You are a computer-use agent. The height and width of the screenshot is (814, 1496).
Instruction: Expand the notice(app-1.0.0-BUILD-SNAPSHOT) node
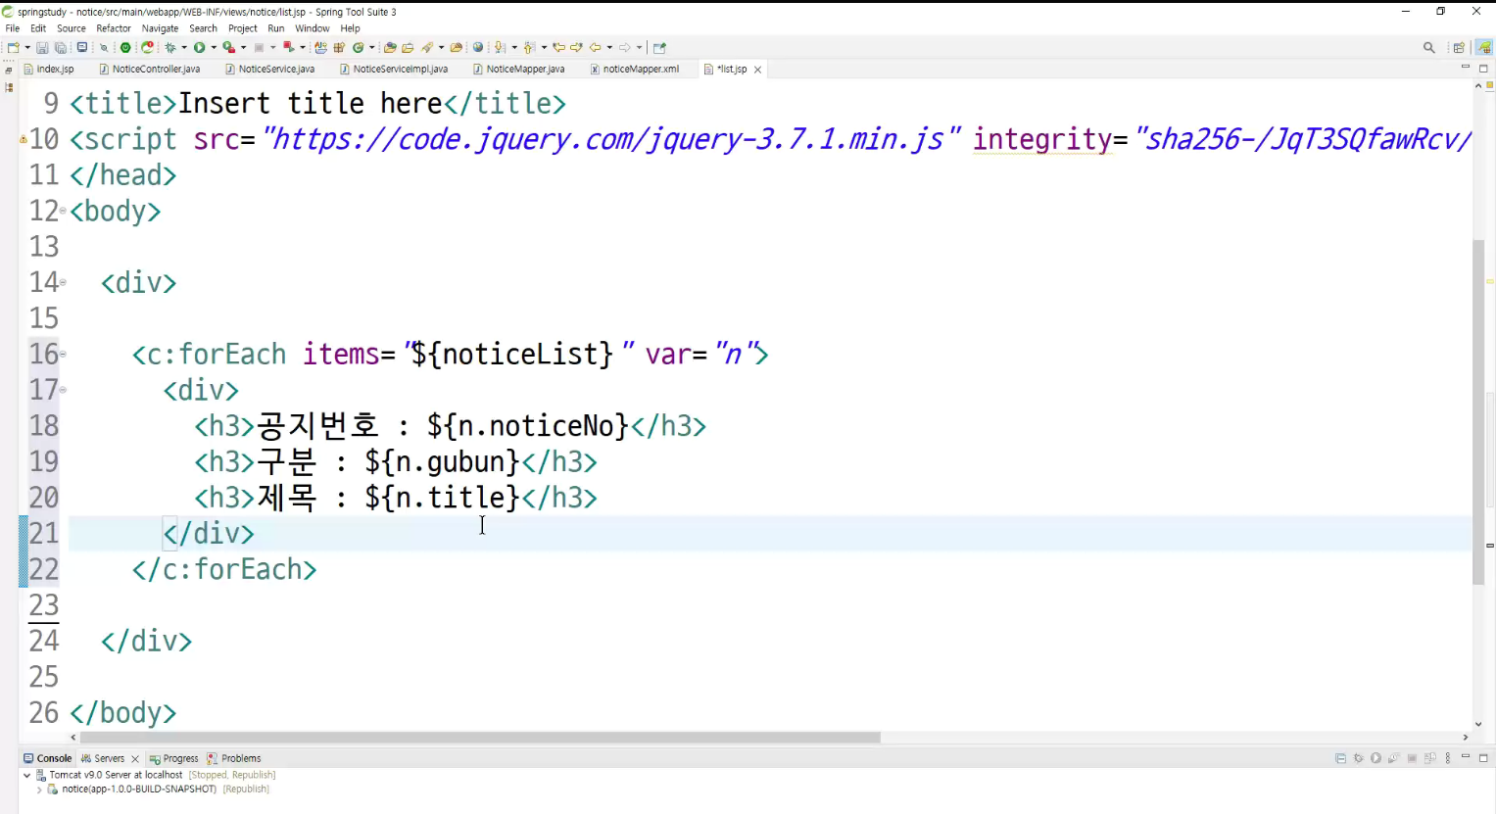(39, 790)
